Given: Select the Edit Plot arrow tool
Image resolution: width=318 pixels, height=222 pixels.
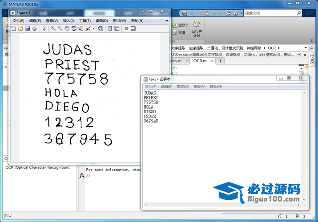Looking at the screenshot, I should click(x=44, y=28).
